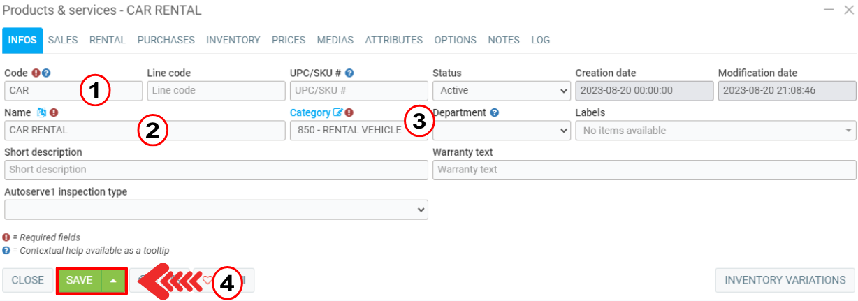Click the Short description input field
Viewport: 858px width, 301px height.
[216, 170]
